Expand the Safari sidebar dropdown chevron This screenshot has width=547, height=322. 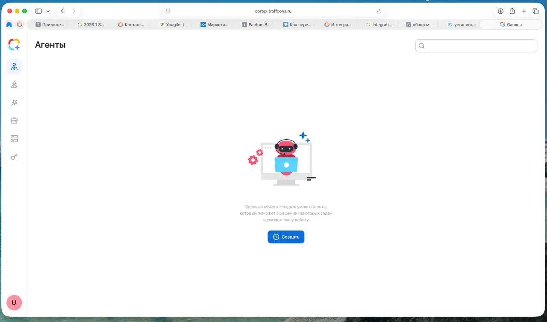pyautogui.click(x=48, y=11)
